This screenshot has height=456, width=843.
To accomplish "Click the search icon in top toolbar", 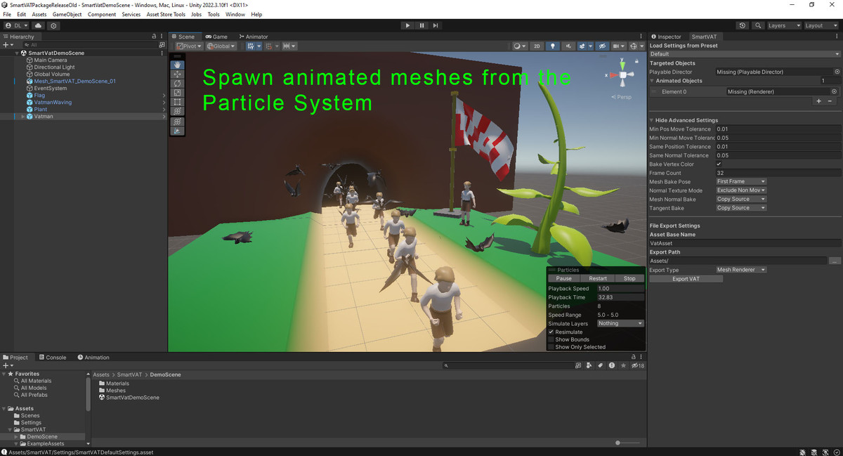I will point(758,25).
